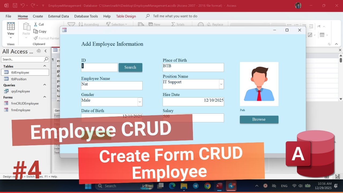Image resolution: width=343 pixels, height=193 pixels.
Task: Click the Place of Birth field
Action: [193, 67]
